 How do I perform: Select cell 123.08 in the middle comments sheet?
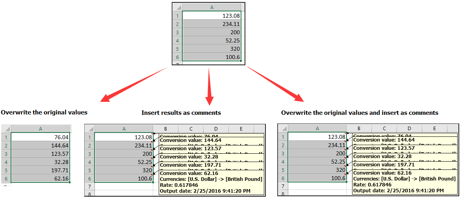coord(124,137)
